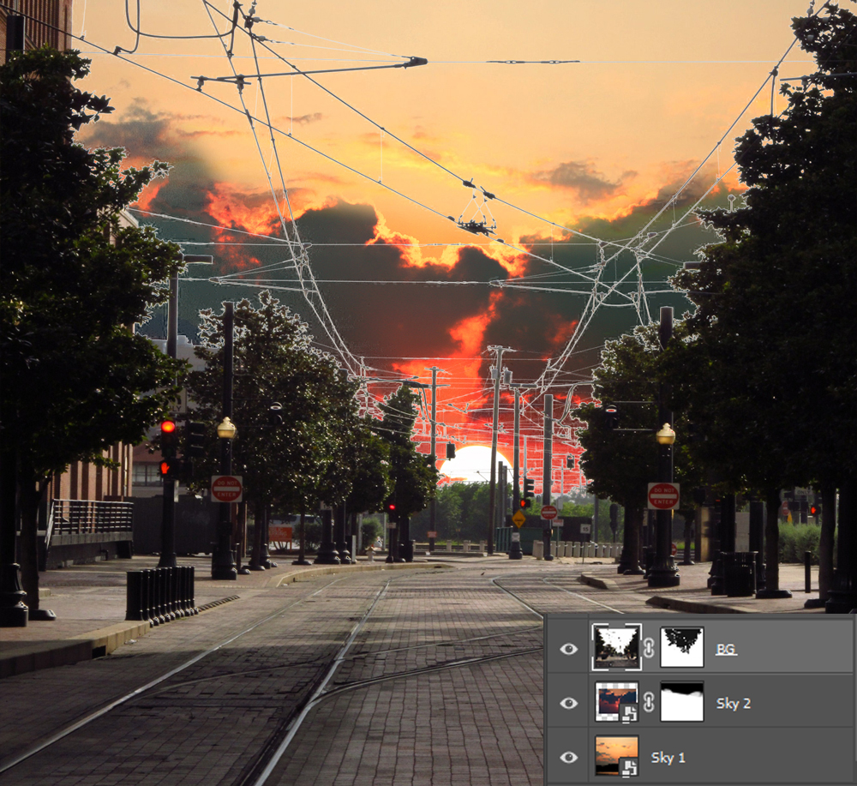Select the BG layer mask thumbnail
857x786 pixels.
[682, 647]
